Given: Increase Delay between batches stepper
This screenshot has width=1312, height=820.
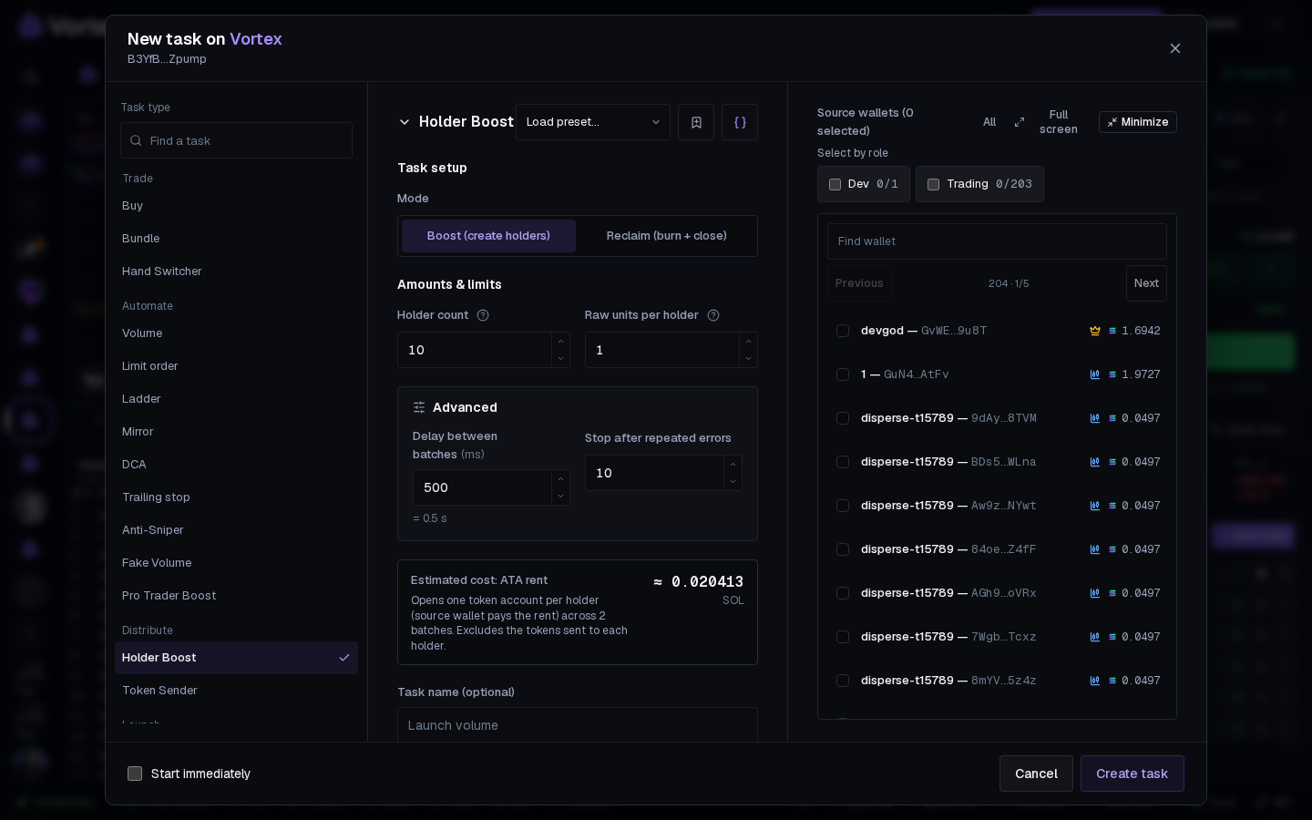Looking at the screenshot, I should [560, 479].
